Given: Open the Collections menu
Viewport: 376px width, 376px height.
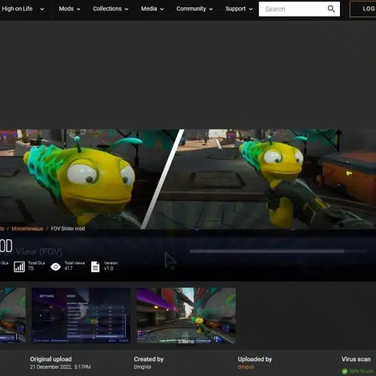Looking at the screenshot, I should point(110,9).
